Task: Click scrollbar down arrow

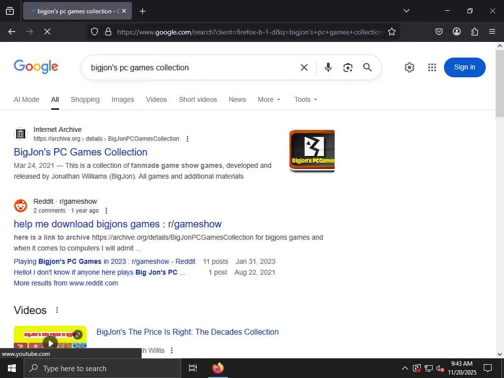Action: tap(500, 354)
